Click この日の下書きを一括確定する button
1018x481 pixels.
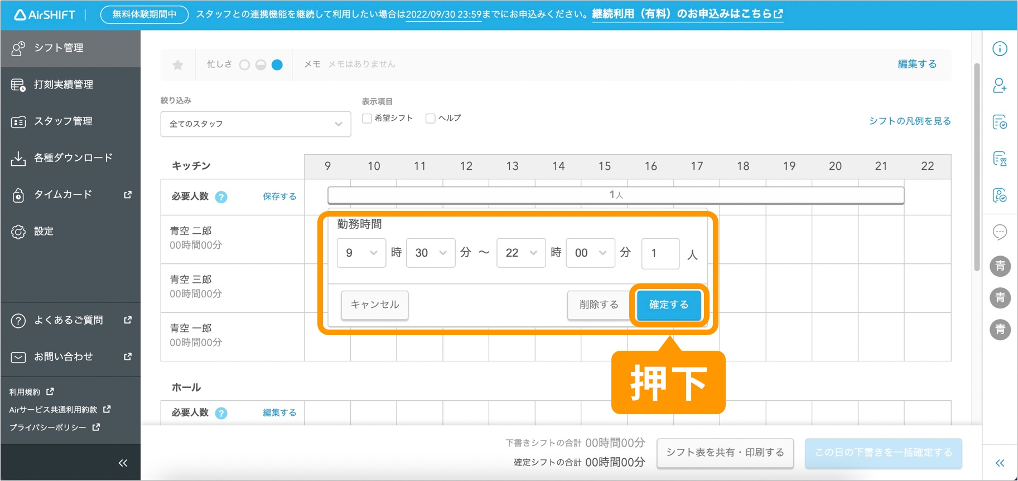coord(884,453)
